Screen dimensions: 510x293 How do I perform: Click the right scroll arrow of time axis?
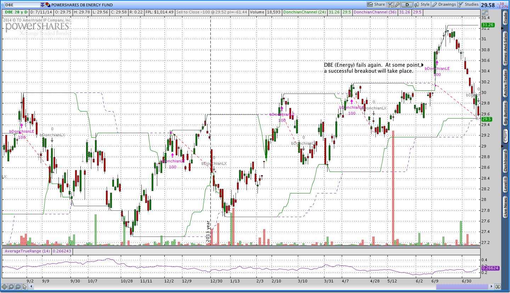click(x=491, y=287)
